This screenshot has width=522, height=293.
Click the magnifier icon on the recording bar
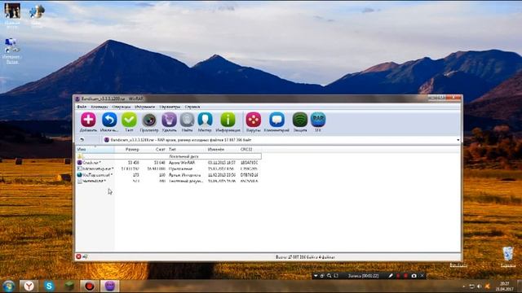click(x=330, y=276)
